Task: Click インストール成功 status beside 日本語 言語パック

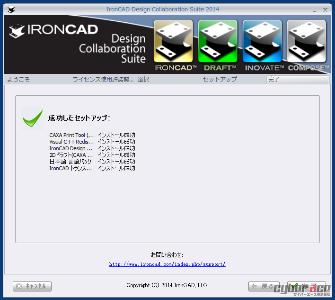Action: click(116, 162)
